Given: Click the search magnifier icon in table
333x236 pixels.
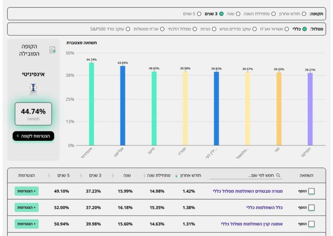Looking at the screenshot, I should tap(278, 175).
